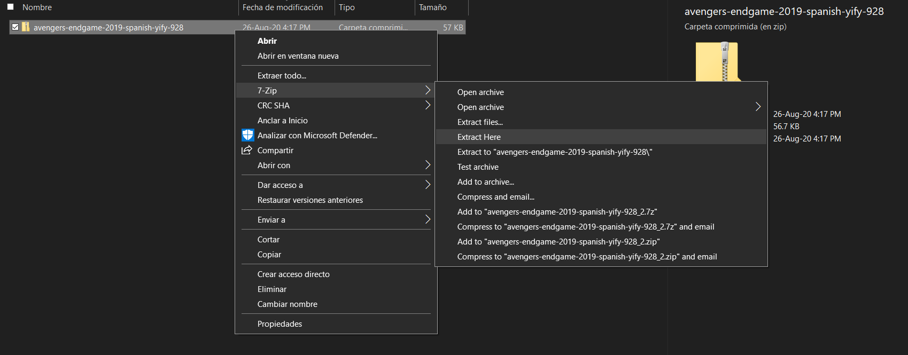Choose Analizar con Microsoft Defender...

pos(336,135)
